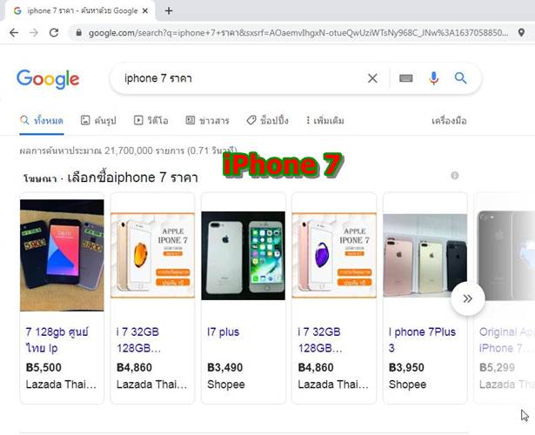
Task: Clear the search box with the X icon
Action: [x=372, y=78]
